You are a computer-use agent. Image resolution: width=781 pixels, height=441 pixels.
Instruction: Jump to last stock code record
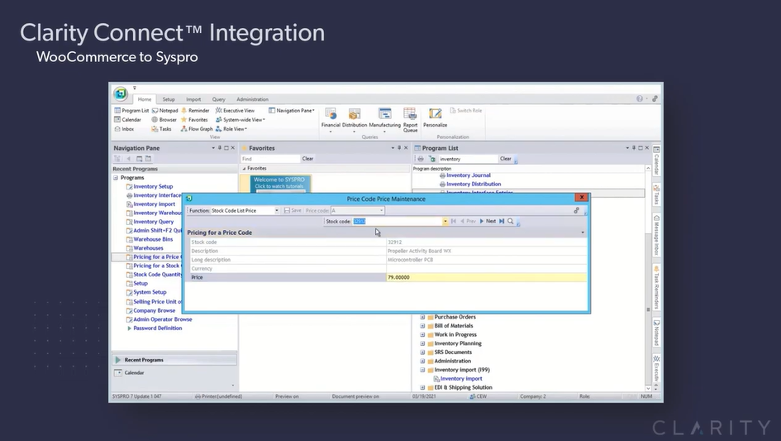click(x=502, y=221)
